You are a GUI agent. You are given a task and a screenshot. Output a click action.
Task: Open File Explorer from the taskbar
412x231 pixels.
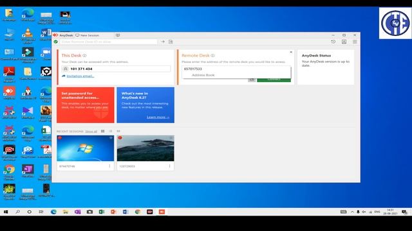click(x=66, y=212)
